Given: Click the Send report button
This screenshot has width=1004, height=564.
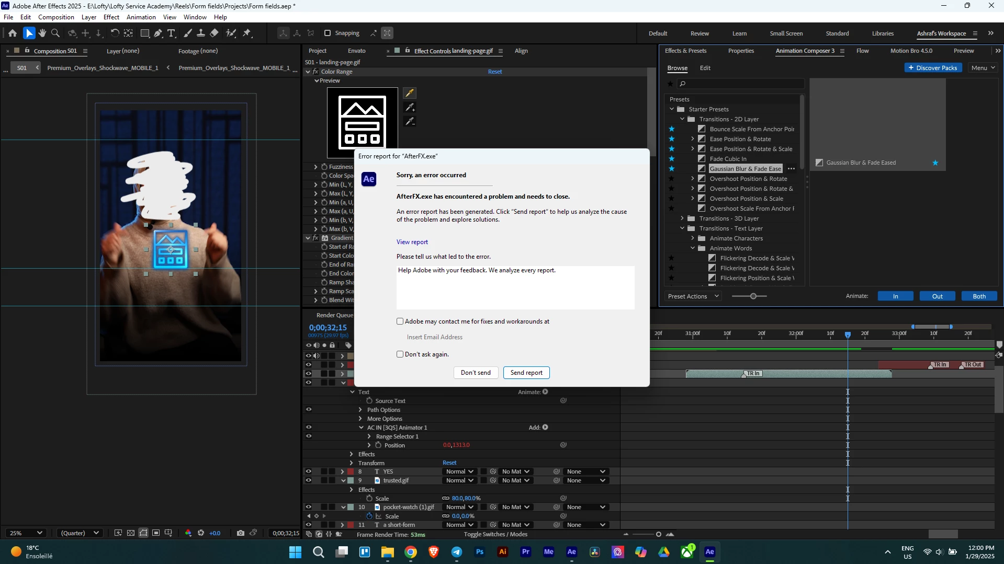Looking at the screenshot, I should tap(526, 373).
